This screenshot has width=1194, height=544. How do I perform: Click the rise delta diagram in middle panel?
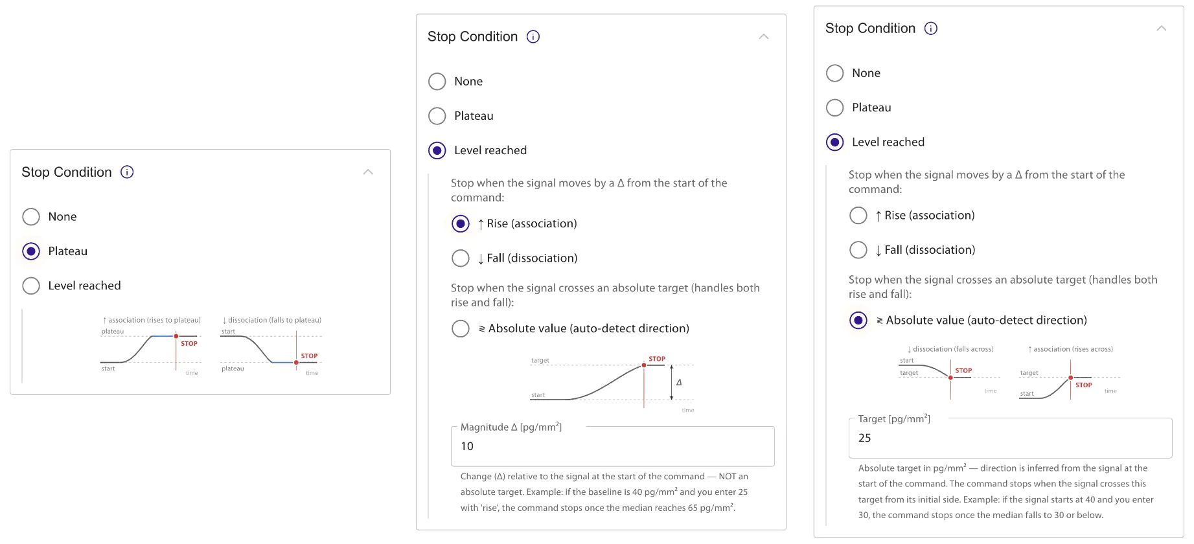click(612, 383)
